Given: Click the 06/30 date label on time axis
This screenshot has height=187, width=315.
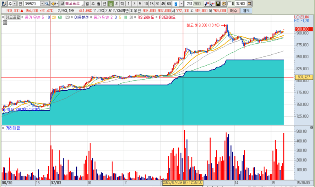Looking at the screenshot, I should (7, 183).
